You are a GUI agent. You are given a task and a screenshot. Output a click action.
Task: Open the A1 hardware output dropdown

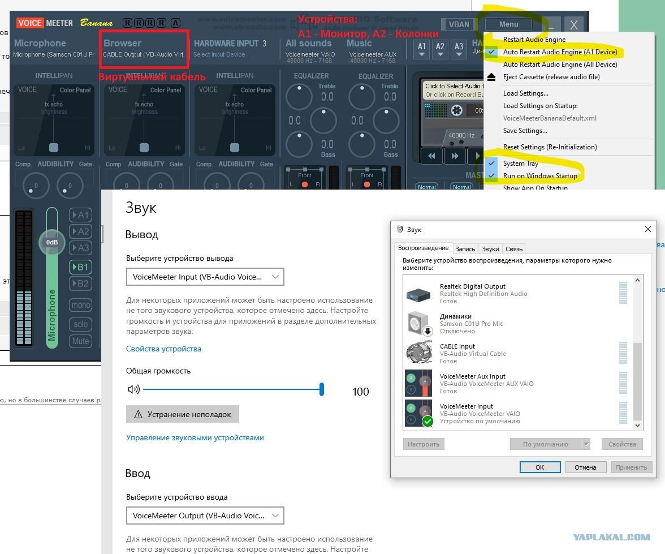[422, 49]
